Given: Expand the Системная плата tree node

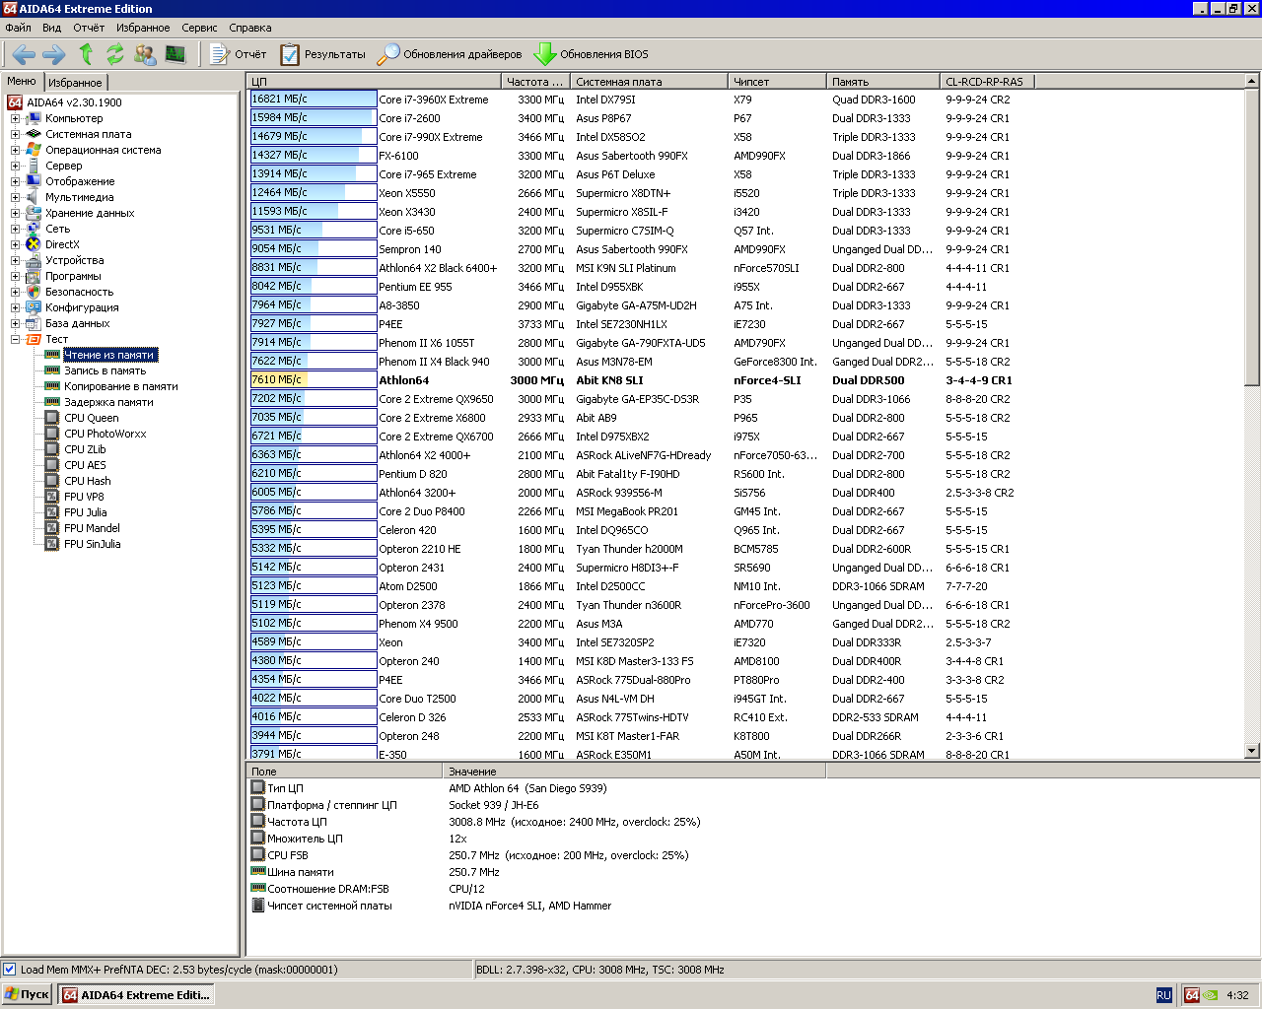Looking at the screenshot, I should tap(15, 134).
